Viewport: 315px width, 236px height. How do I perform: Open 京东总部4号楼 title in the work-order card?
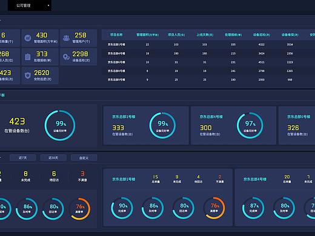tap(255, 179)
